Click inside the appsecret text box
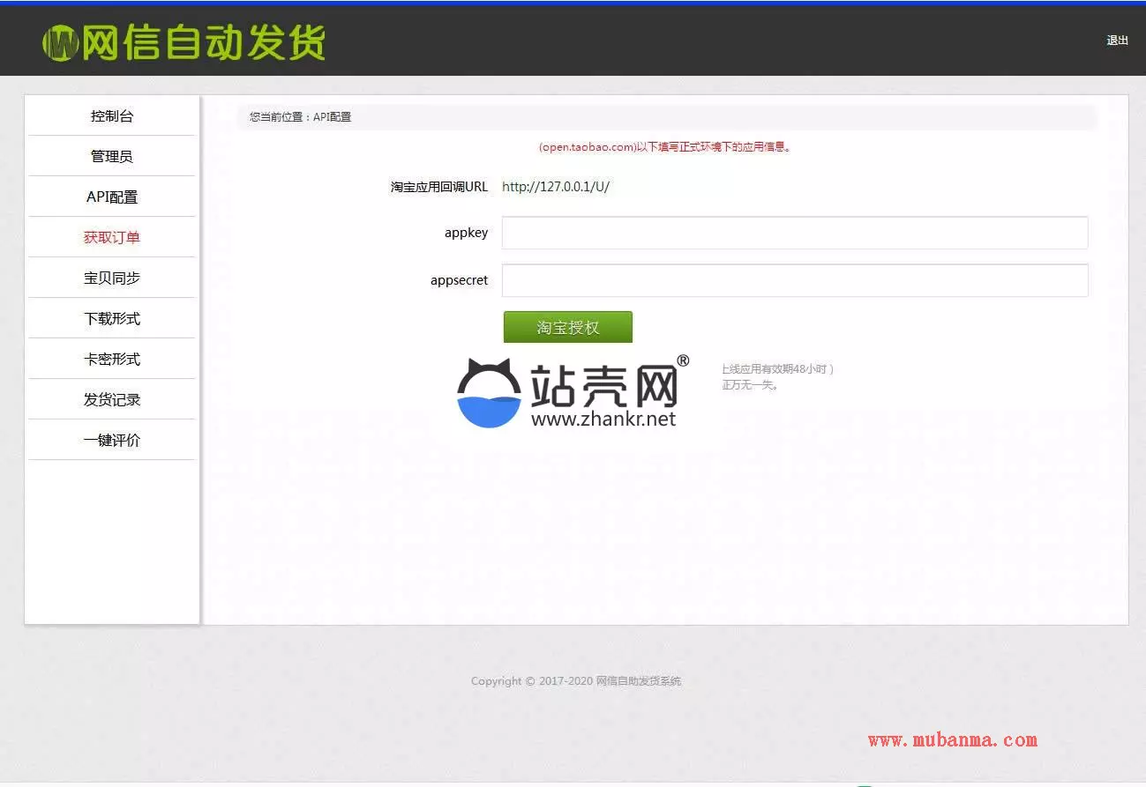This screenshot has height=787, width=1146. tap(794, 281)
